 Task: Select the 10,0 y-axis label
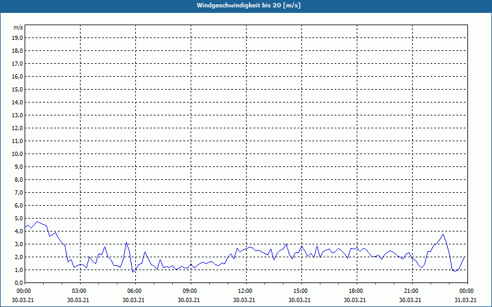pos(17,154)
